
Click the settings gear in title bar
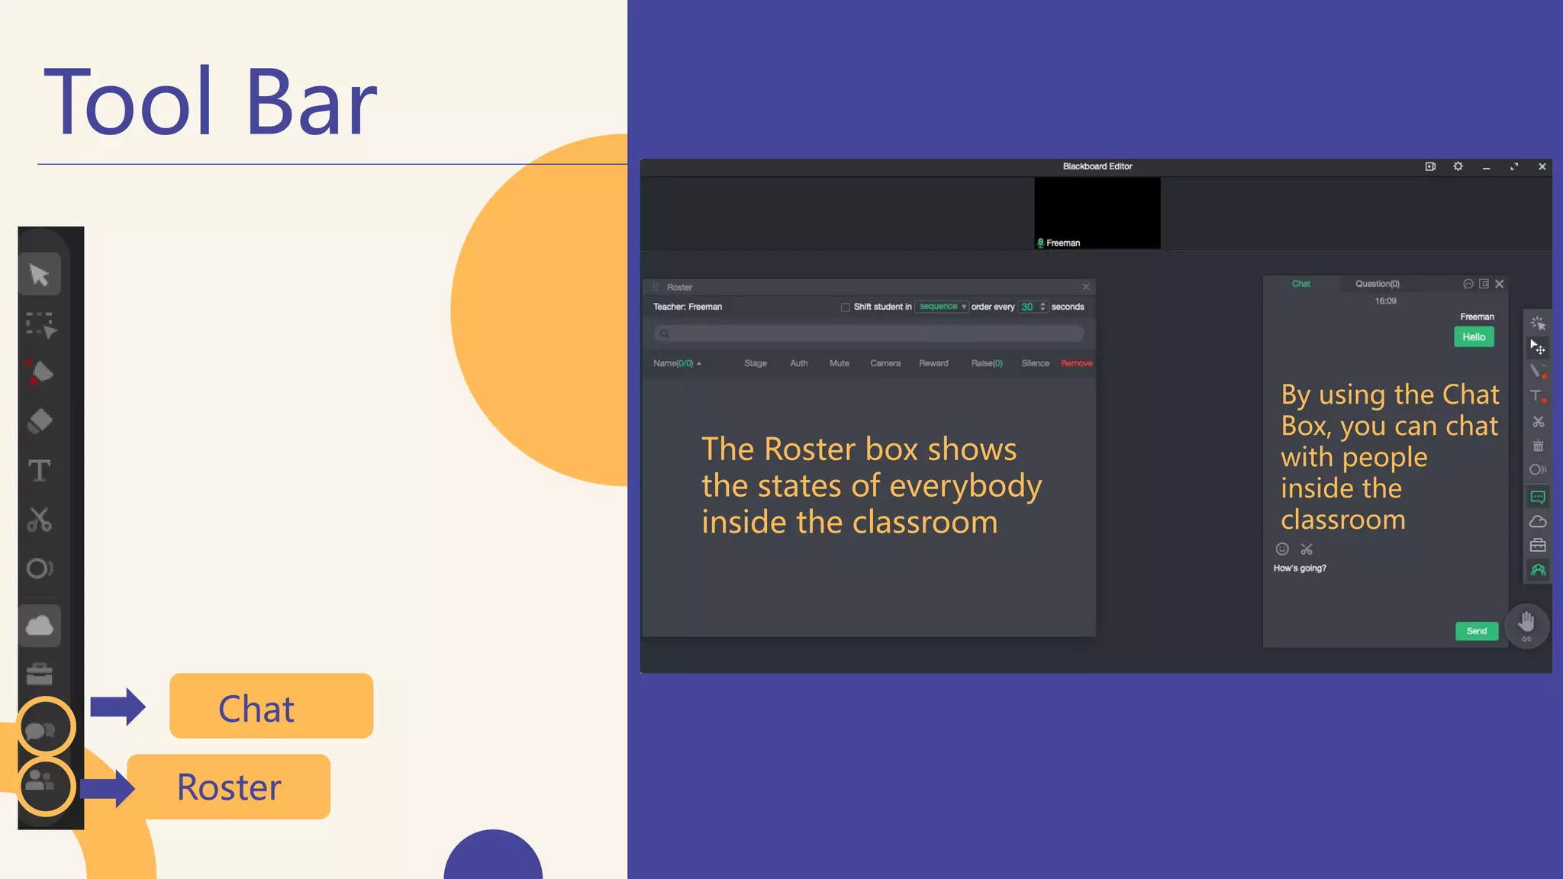(1458, 166)
